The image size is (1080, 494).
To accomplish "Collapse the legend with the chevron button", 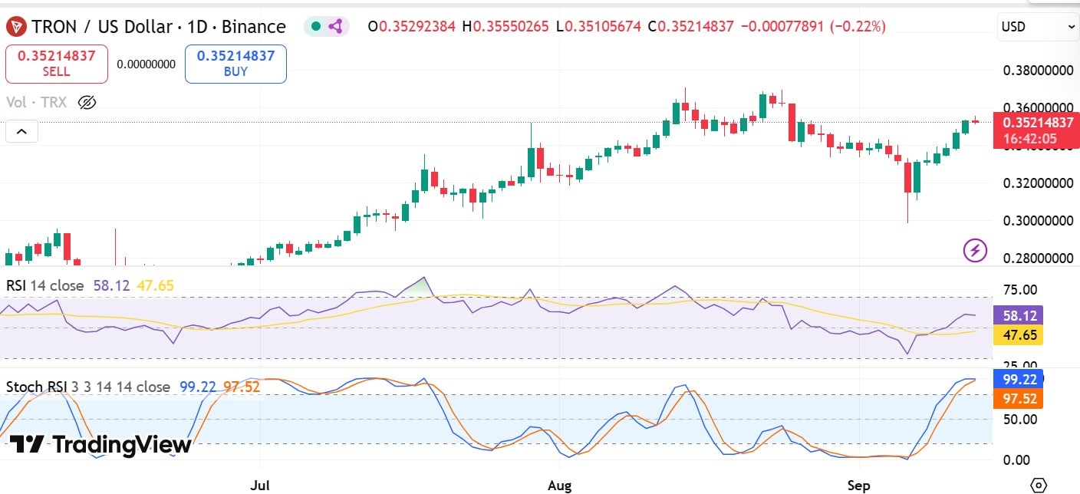I will coord(21,130).
